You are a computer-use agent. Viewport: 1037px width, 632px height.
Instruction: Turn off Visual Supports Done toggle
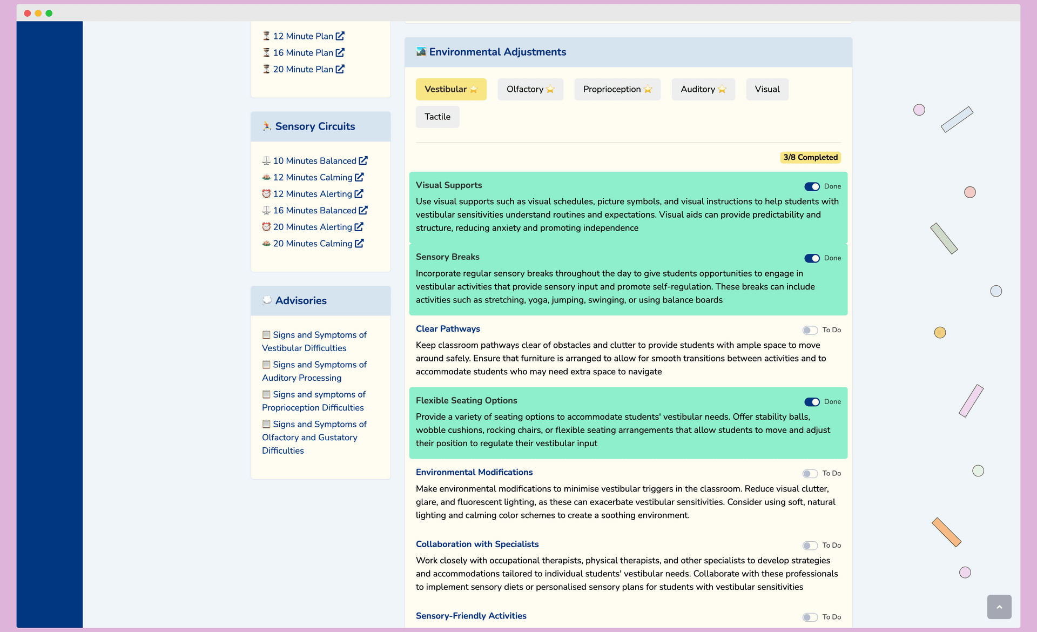point(812,186)
